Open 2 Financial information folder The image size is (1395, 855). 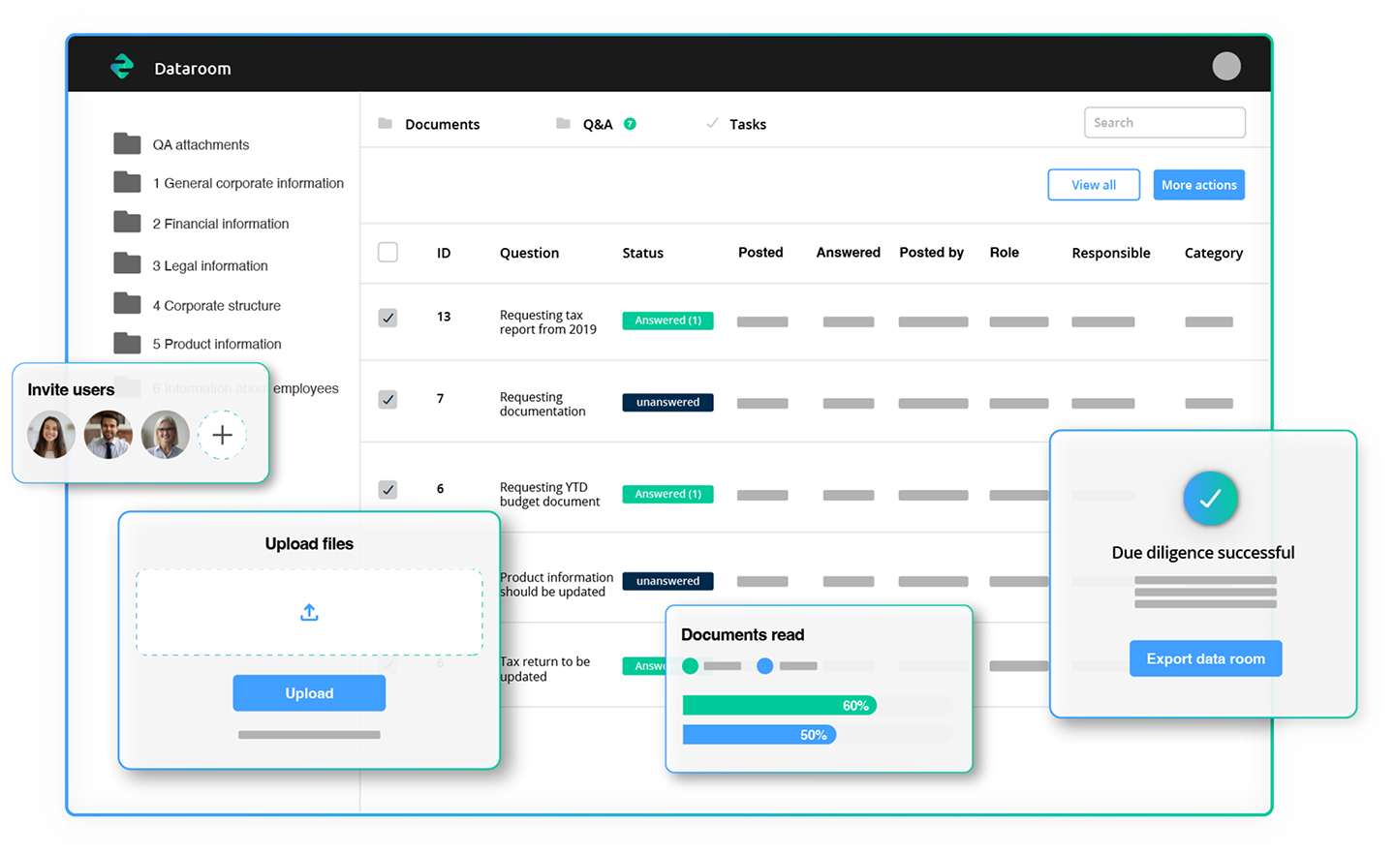point(220,224)
